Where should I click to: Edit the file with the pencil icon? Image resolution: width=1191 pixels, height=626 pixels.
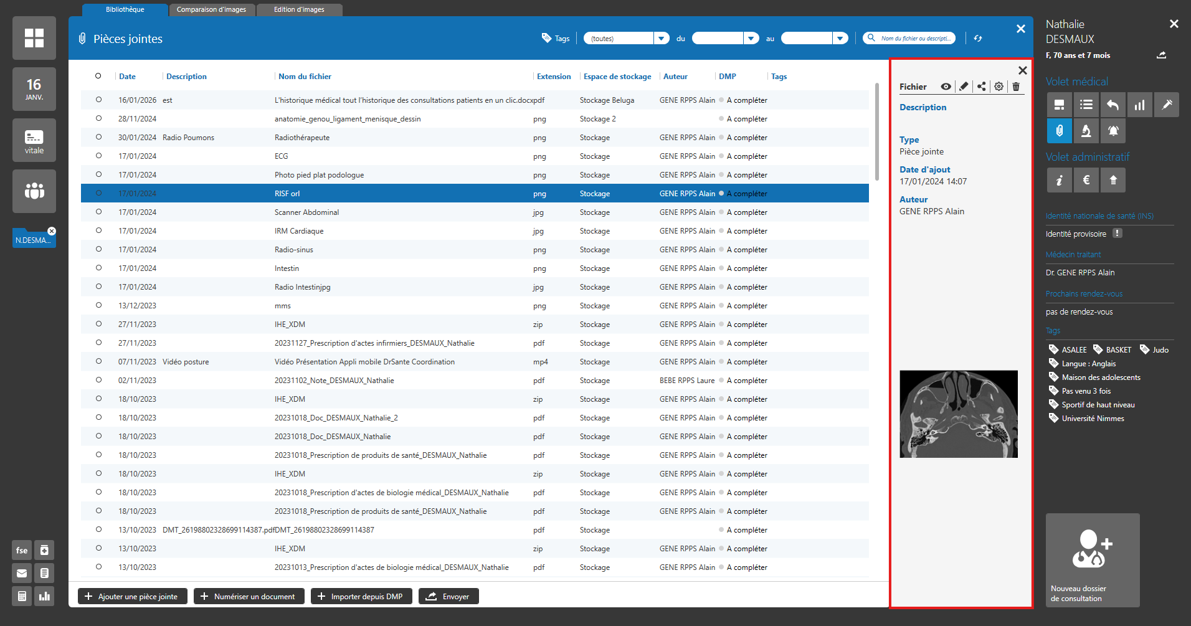(x=964, y=87)
